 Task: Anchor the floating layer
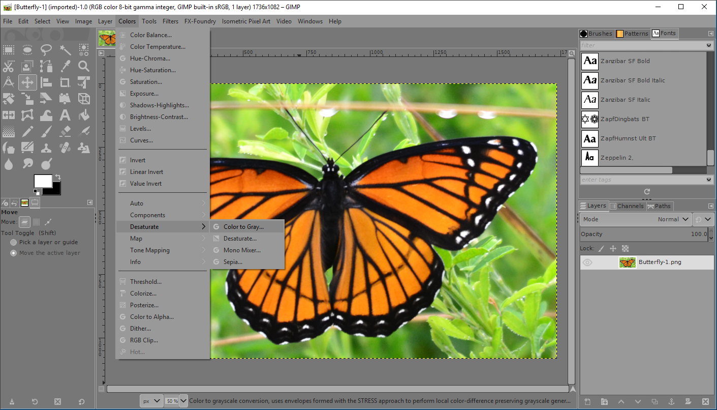672,402
